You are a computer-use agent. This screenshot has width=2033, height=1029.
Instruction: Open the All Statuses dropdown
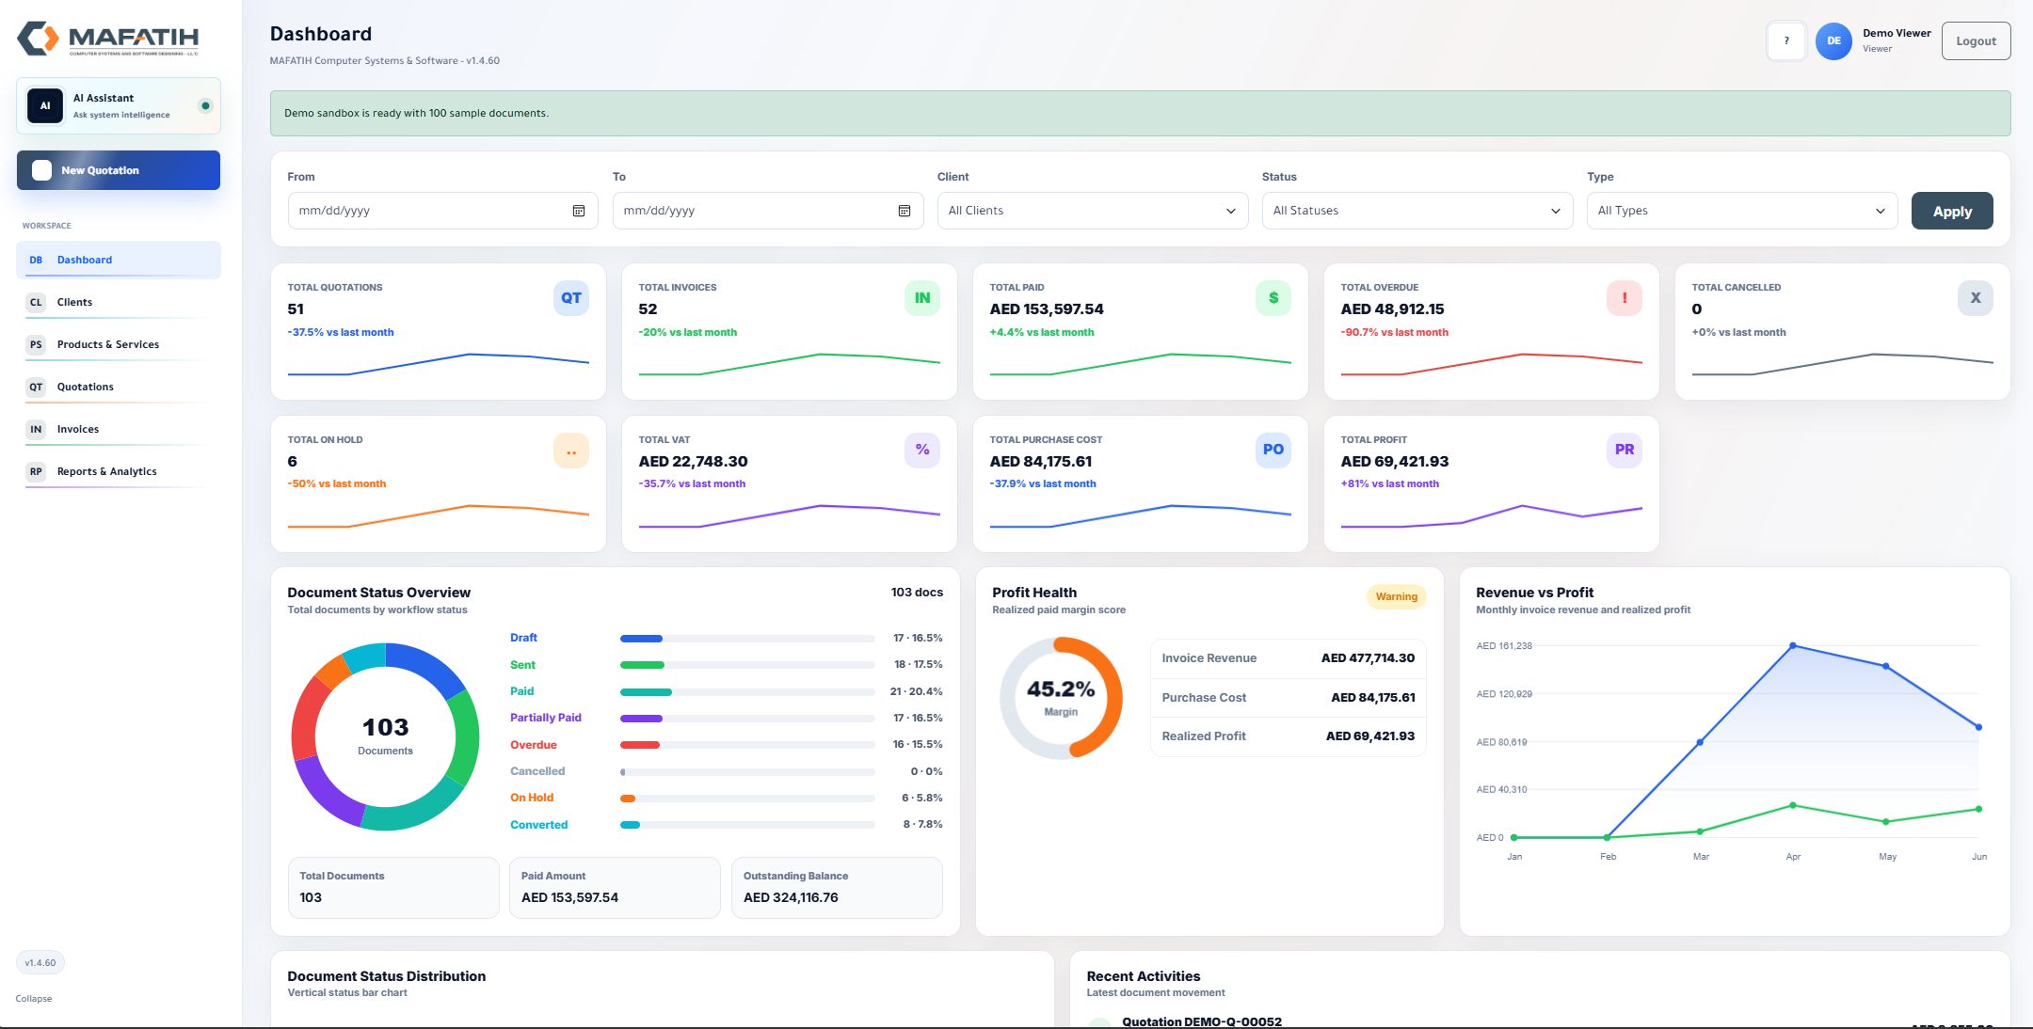click(1417, 211)
